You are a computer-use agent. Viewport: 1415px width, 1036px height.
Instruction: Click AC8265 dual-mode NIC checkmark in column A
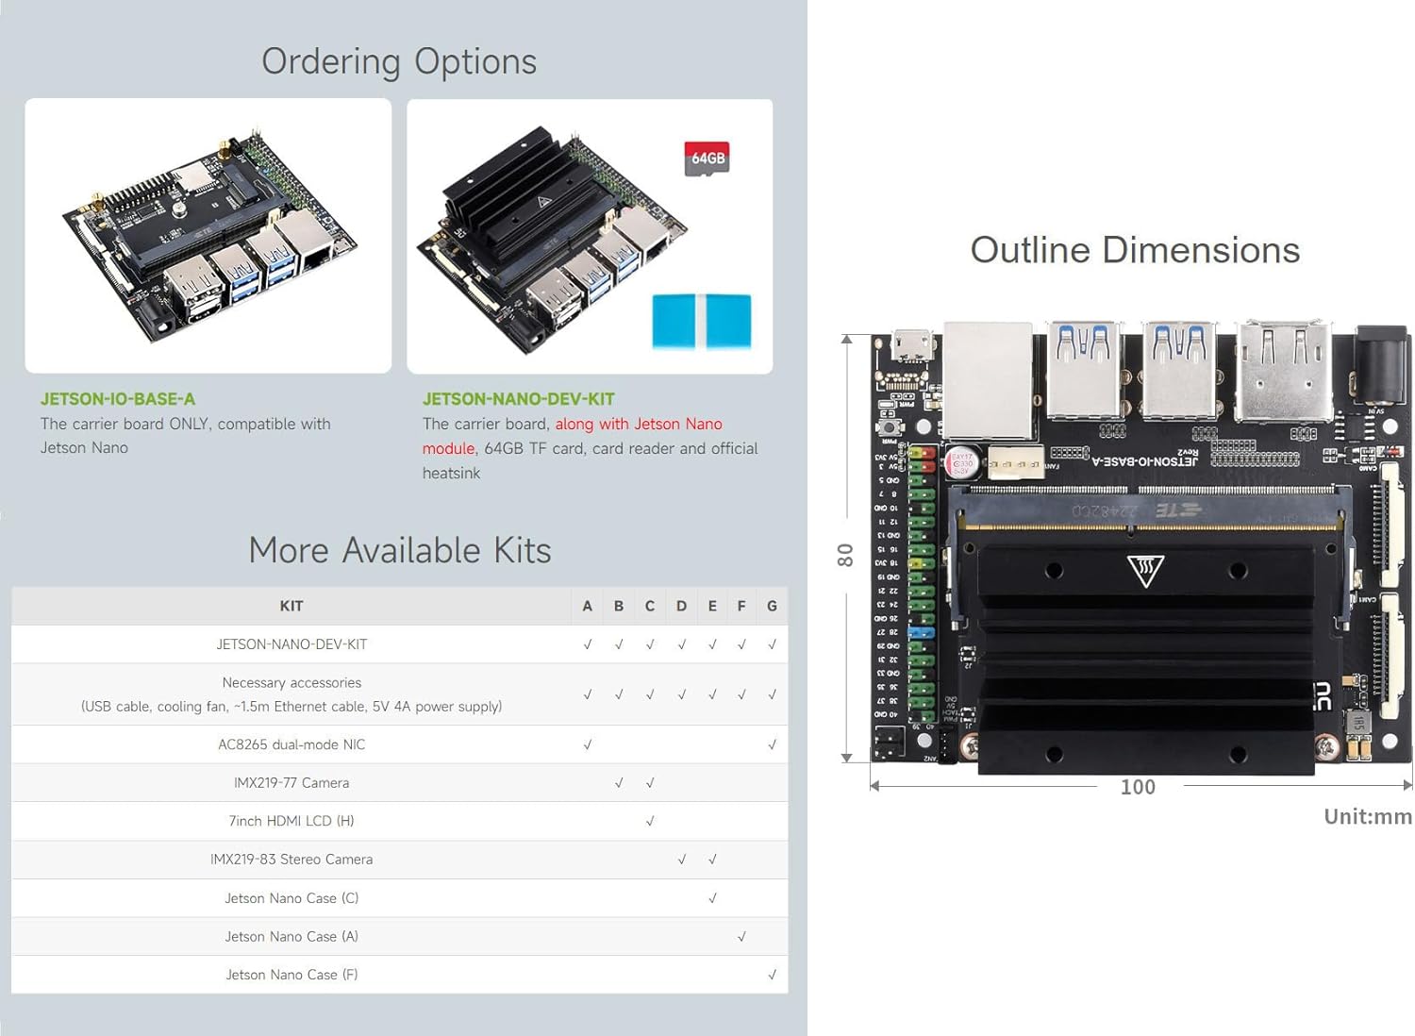click(x=588, y=744)
